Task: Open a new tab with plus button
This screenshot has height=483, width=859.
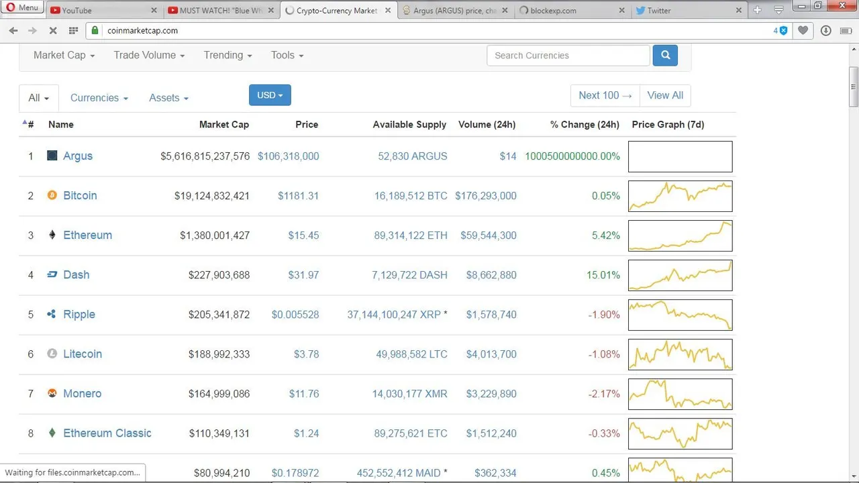Action: click(757, 10)
